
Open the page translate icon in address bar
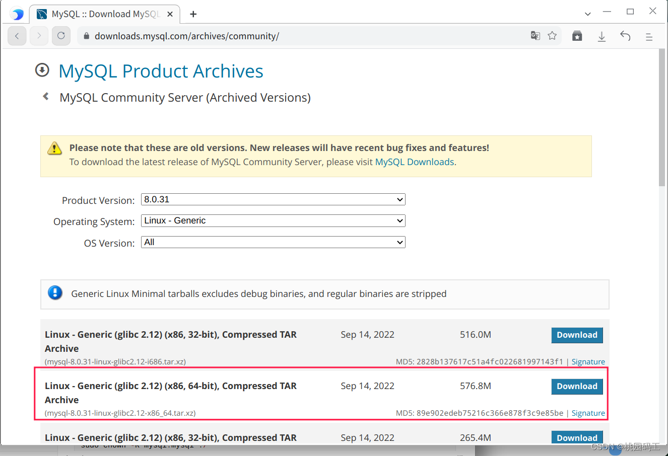pyautogui.click(x=536, y=36)
